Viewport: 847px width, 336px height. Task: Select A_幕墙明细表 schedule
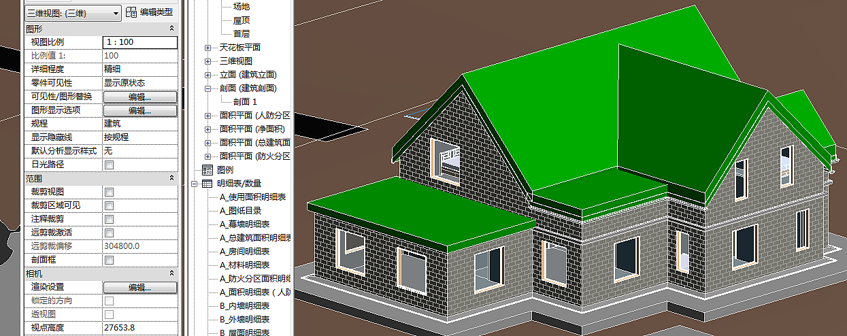click(x=244, y=224)
